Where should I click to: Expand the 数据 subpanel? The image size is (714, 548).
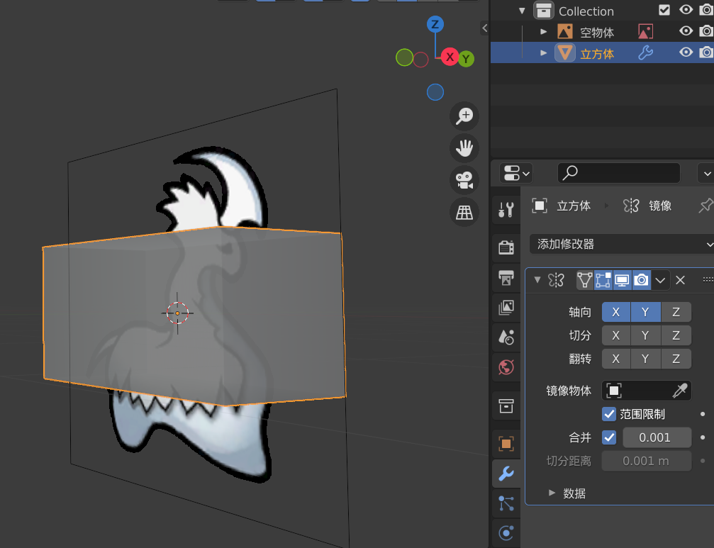552,493
